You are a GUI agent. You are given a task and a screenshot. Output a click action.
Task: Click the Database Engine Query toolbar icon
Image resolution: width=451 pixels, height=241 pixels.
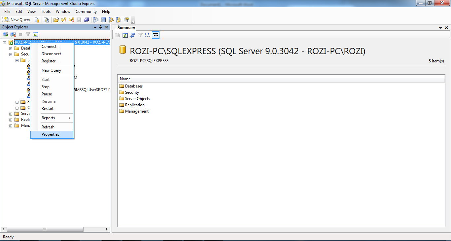pyautogui.click(x=37, y=20)
